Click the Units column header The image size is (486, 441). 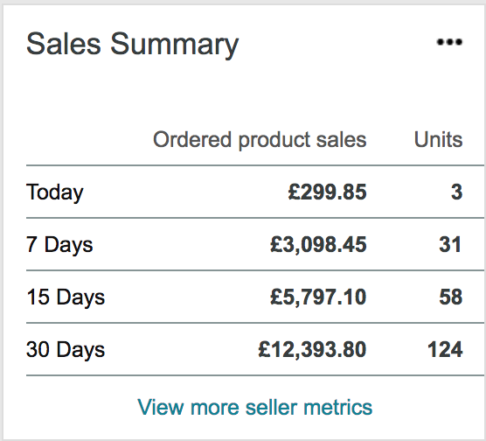(438, 139)
